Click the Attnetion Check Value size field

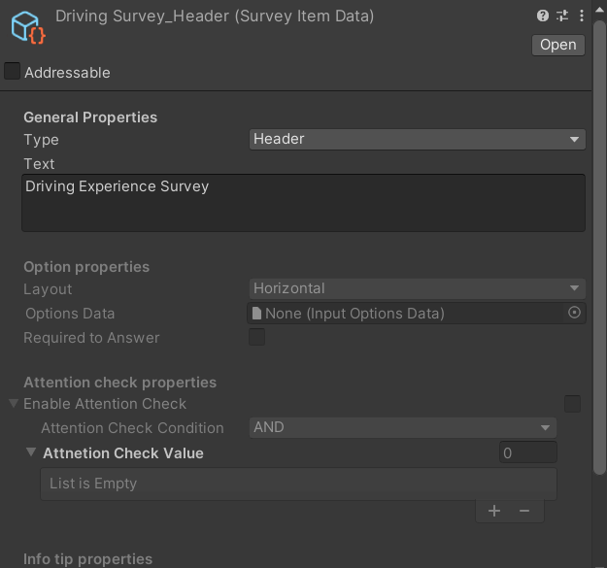(x=527, y=452)
